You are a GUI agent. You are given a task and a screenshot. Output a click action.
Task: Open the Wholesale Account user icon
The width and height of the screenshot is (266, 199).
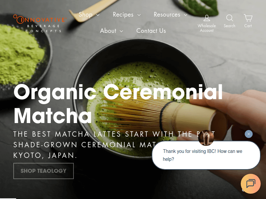[x=206, y=18]
